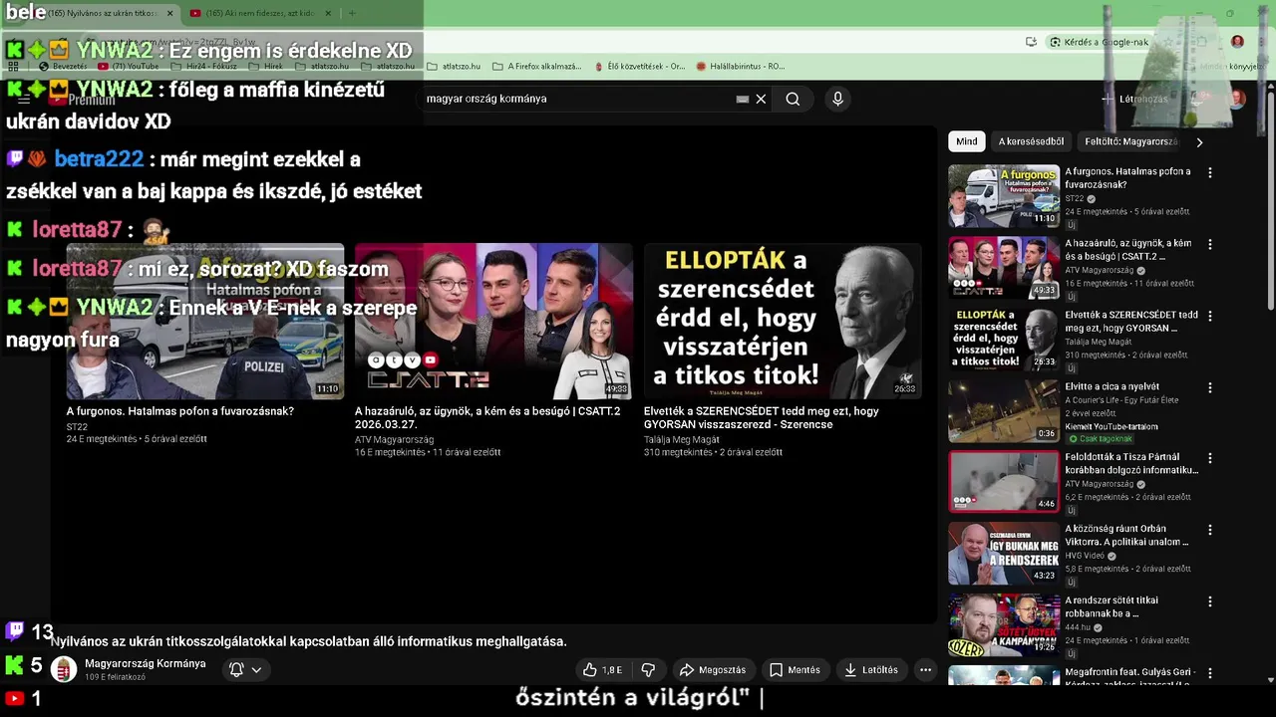Click the Létrehozás create button
This screenshot has width=1276, height=717.
click(x=1134, y=99)
